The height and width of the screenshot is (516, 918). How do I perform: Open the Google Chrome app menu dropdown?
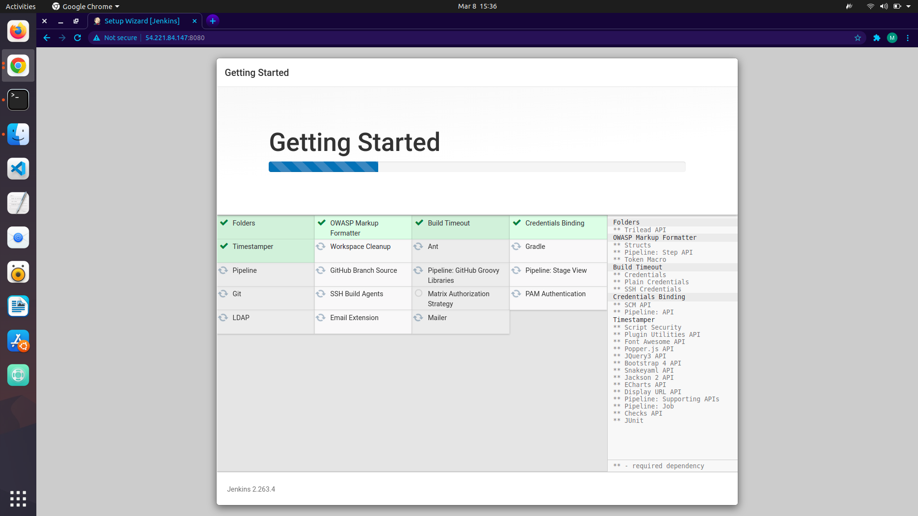pos(86,6)
